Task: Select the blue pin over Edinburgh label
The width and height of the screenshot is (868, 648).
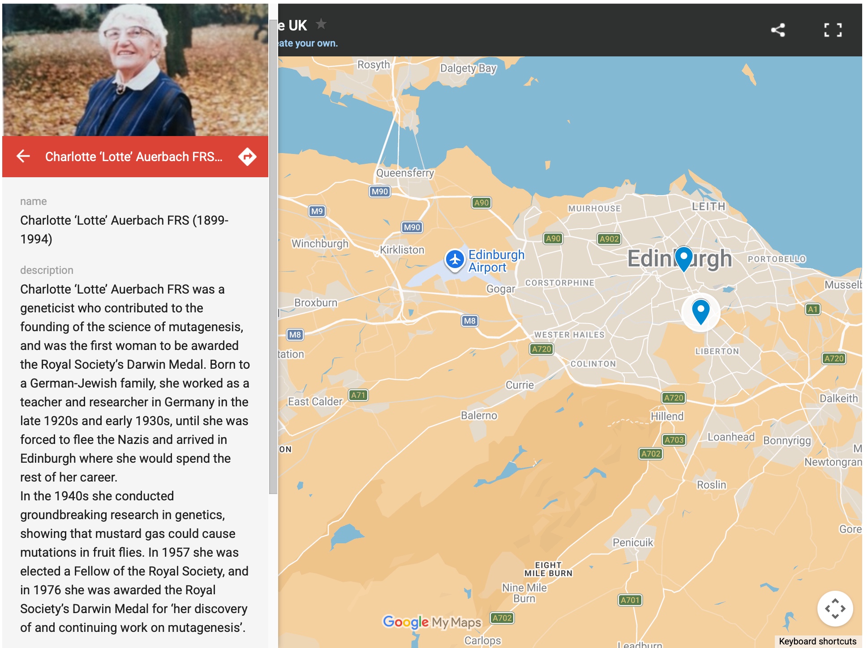Action: tap(683, 258)
